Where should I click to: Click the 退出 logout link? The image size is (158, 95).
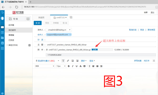(x=152, y=13)
